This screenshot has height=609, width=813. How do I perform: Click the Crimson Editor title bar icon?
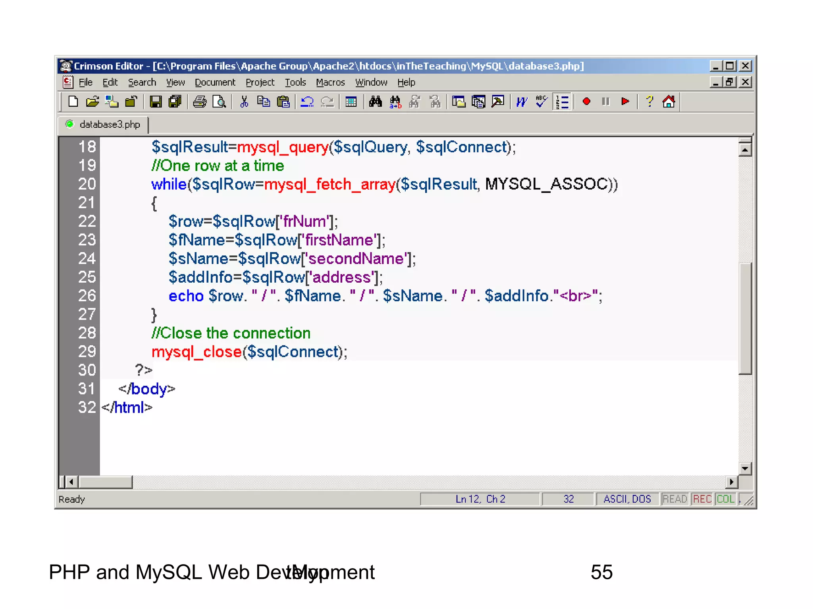click(66, 66)
